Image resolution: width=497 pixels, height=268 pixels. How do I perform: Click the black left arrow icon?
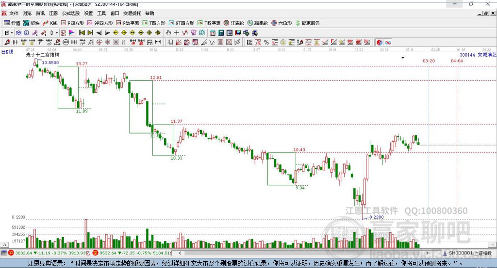pyautogui.click(x=99, y=33)
